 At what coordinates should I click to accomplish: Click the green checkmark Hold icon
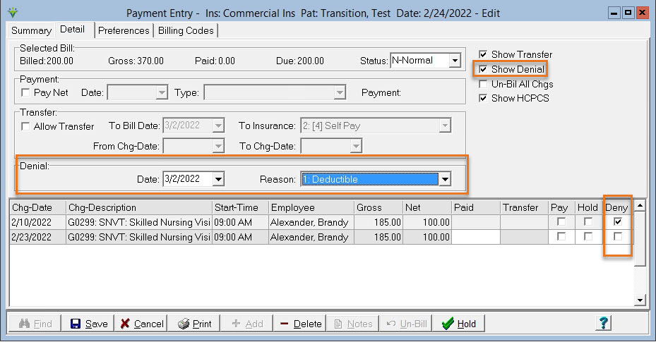click(x=447, y=324)
